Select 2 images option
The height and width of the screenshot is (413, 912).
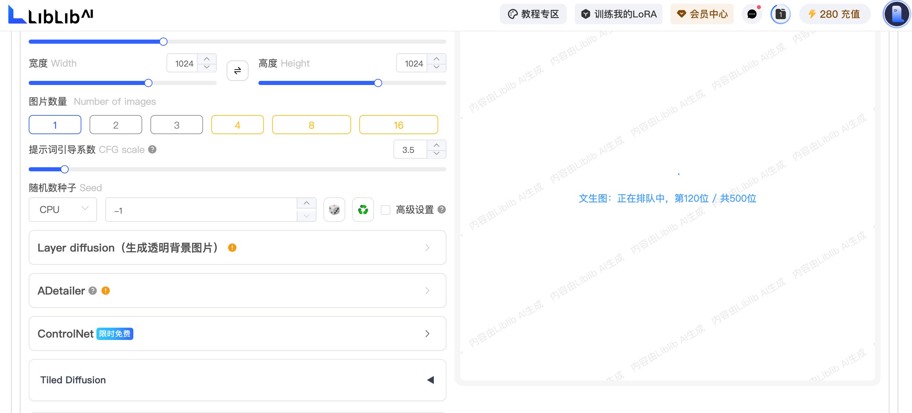point(116,125)
